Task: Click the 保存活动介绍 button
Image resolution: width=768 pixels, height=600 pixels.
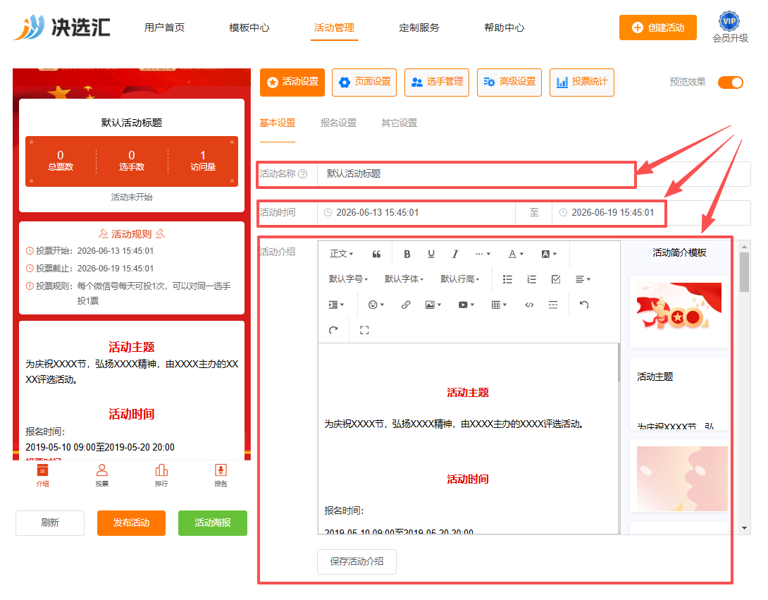Action: 357,562
